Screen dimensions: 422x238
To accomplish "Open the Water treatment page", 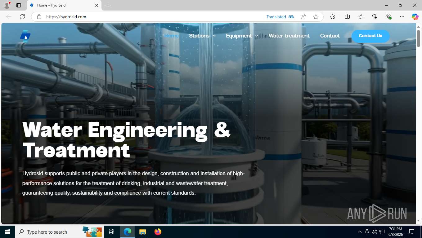I will (289, 36).
